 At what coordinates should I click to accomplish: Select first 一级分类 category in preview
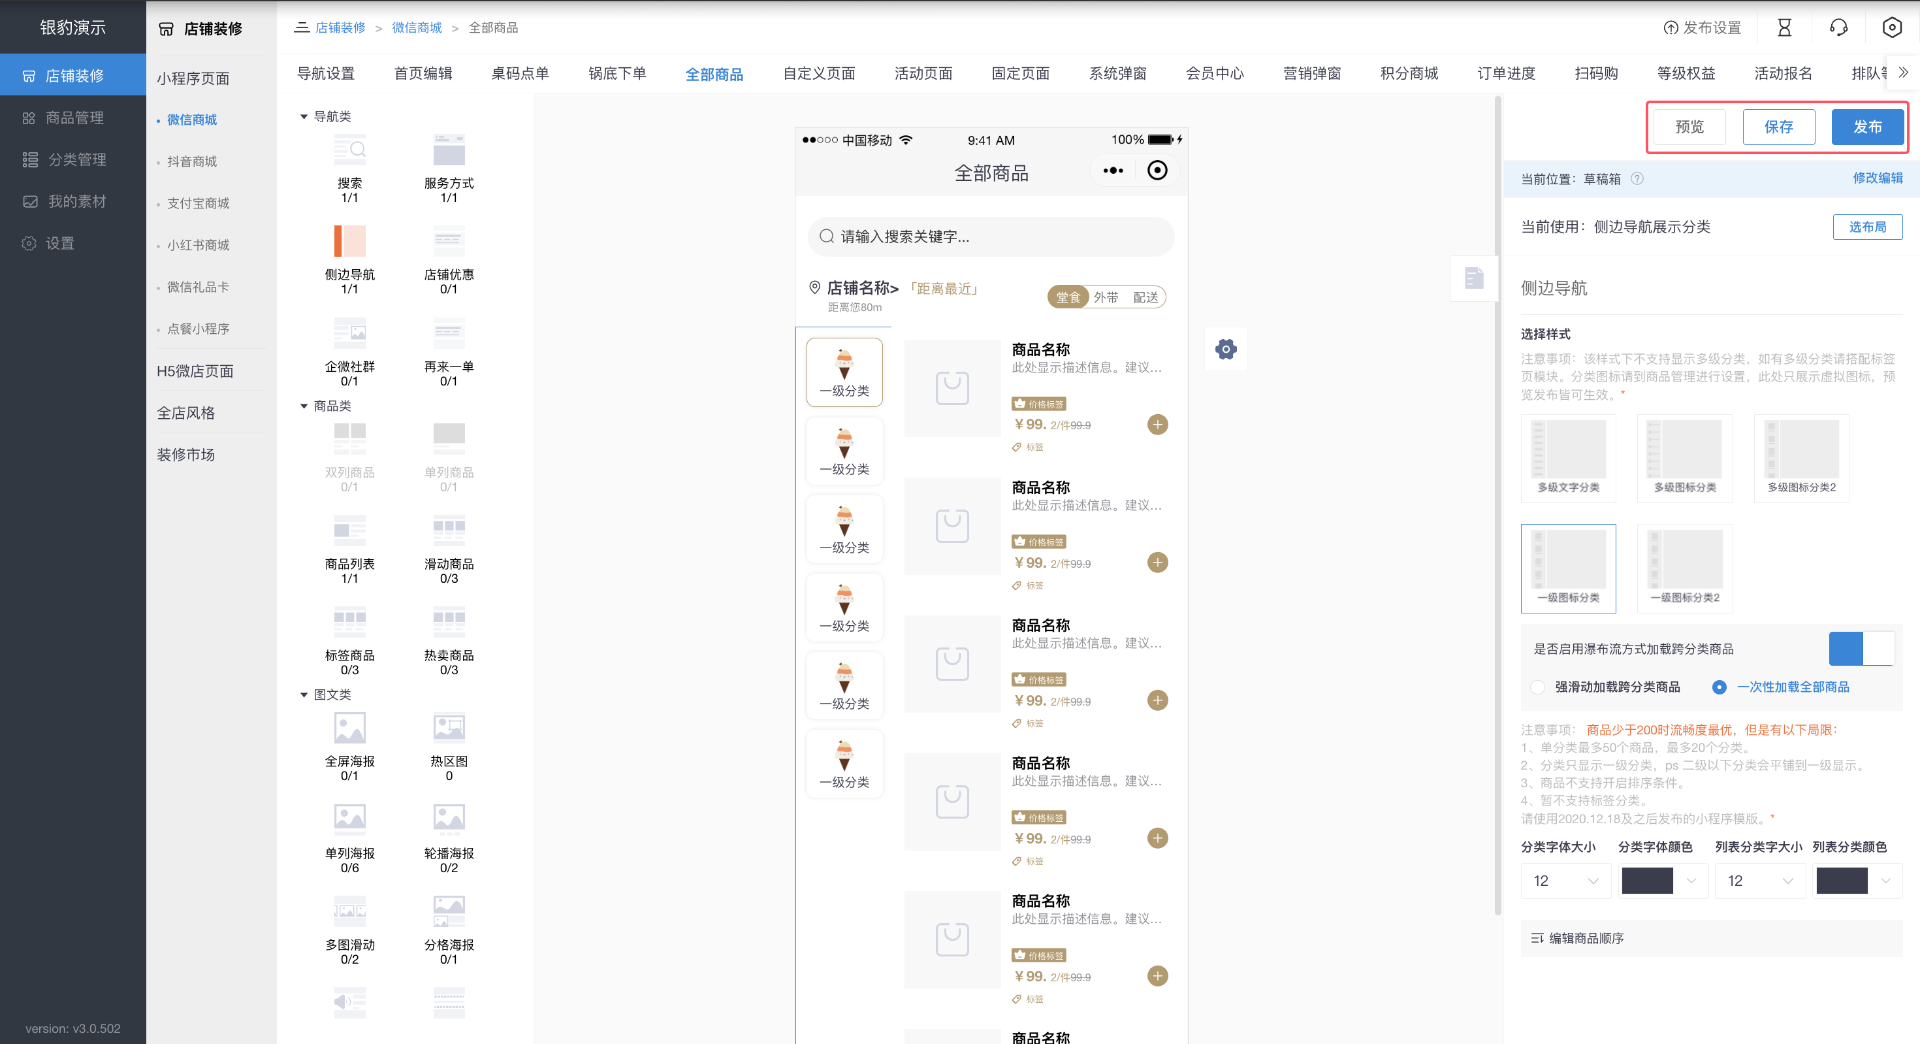click(x=844, y=372)
